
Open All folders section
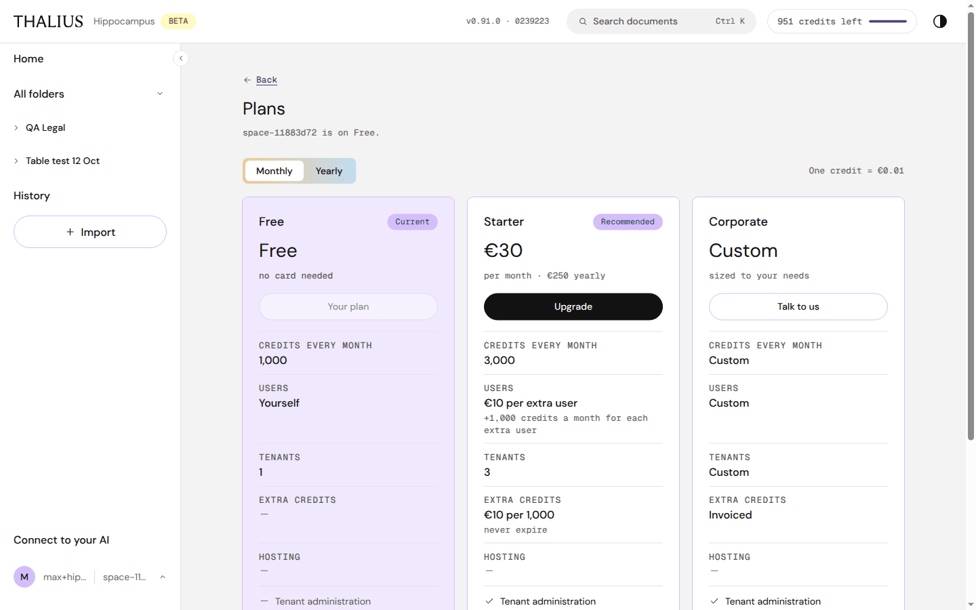click(x=39, y=94)
